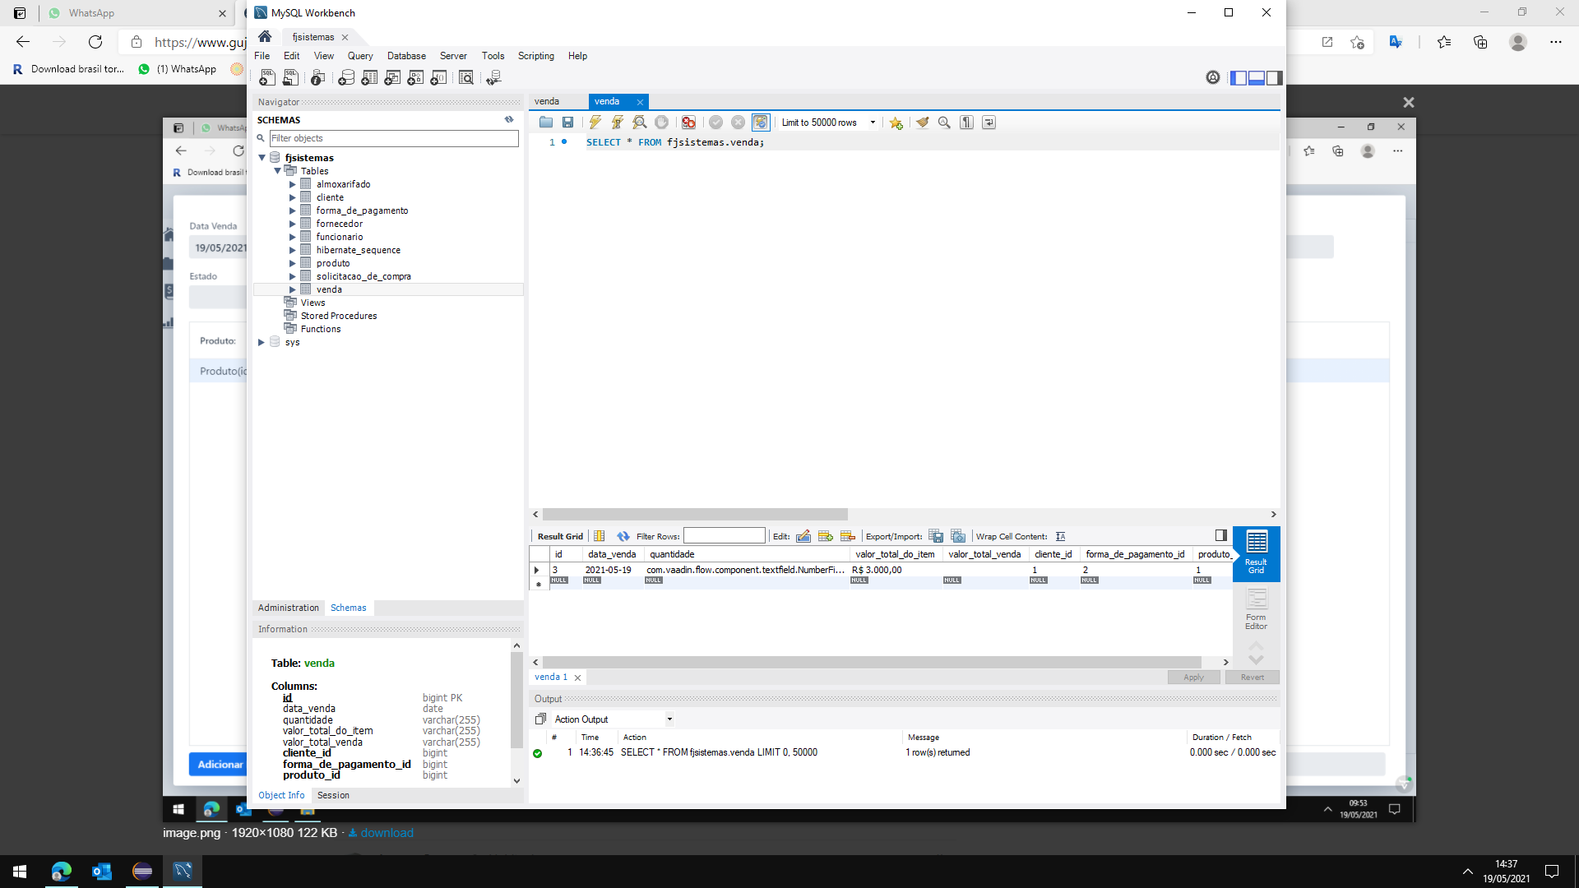Toggle invisible characters pilcrow icon
This screenshot has width=1579, height=888.
pyautogui.click(x=967, y=123)
